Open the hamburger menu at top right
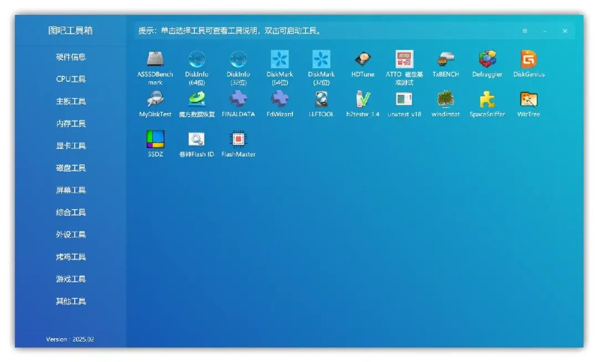The width and height of the screenshot is (598, 362). pyautogui.click(x=524, y=31)
